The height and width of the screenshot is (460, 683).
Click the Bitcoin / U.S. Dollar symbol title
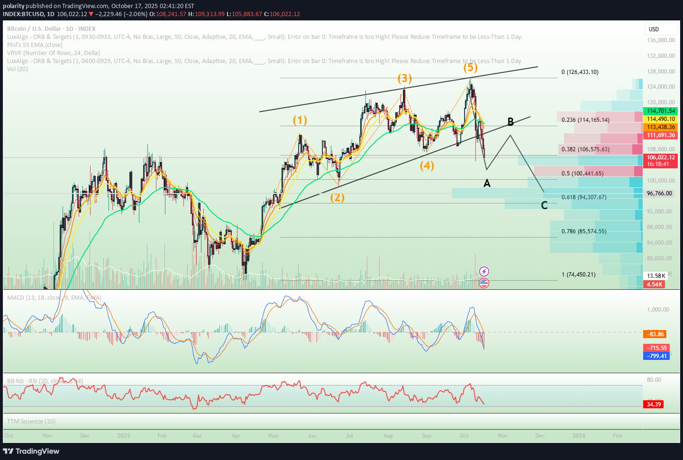click(x=51, y=28)
